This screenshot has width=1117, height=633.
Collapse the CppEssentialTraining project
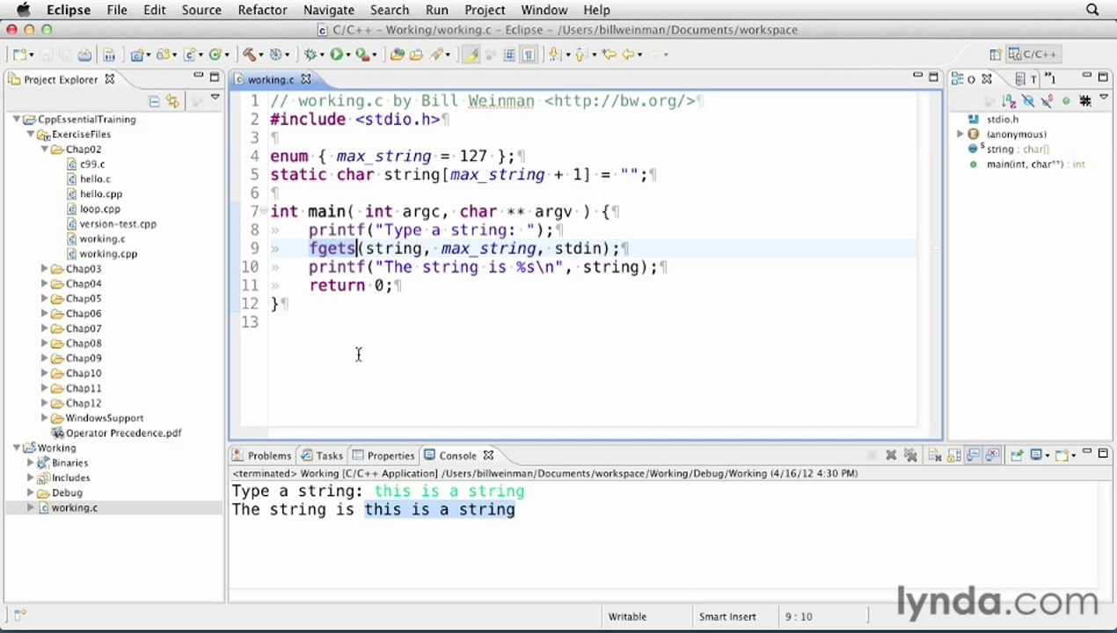(17, 120)
